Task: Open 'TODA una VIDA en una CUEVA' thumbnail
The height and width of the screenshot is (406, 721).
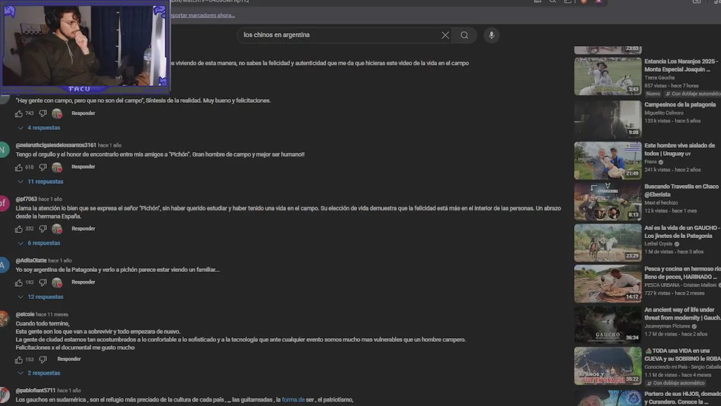Action: click(608, 365)
